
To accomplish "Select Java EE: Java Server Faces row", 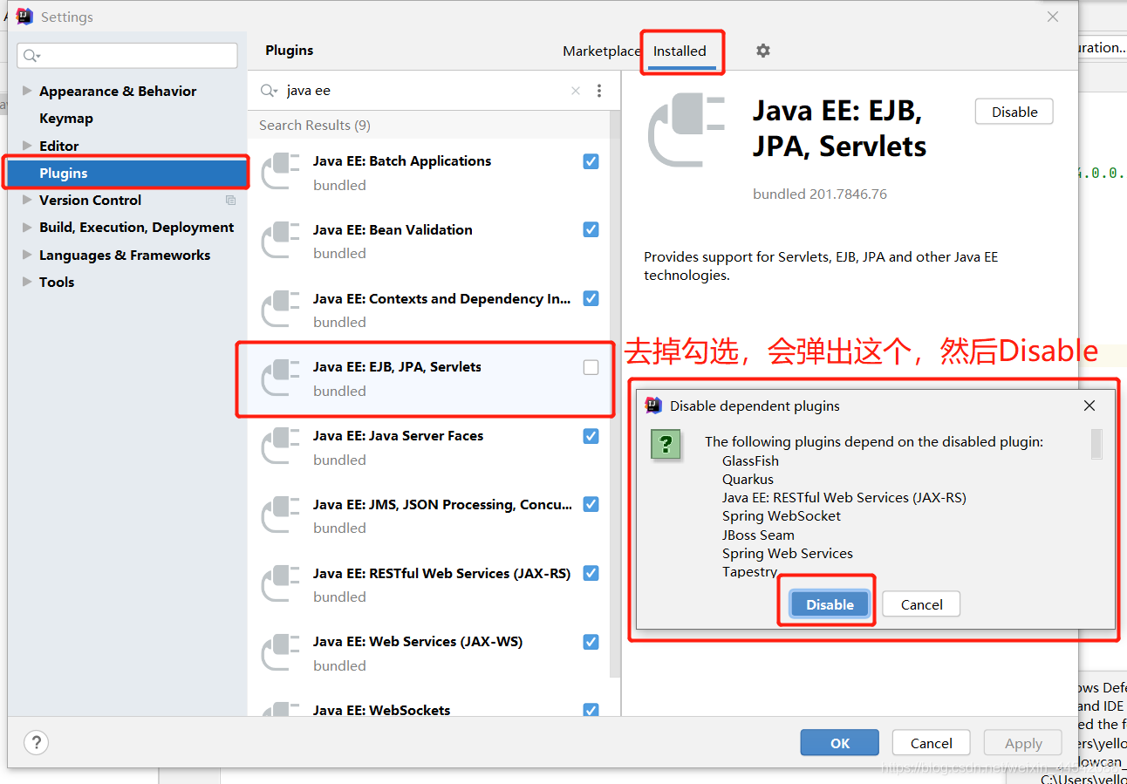I will (x=428, y=447).
